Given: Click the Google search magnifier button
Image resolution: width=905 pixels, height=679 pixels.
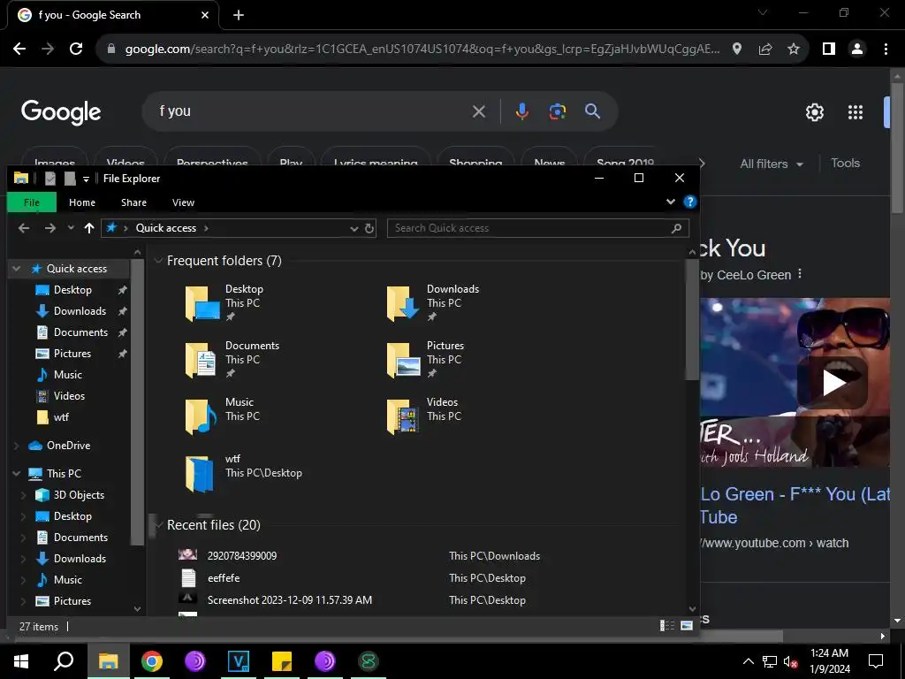Looking at the screenshot, I should tap(592, 111).
